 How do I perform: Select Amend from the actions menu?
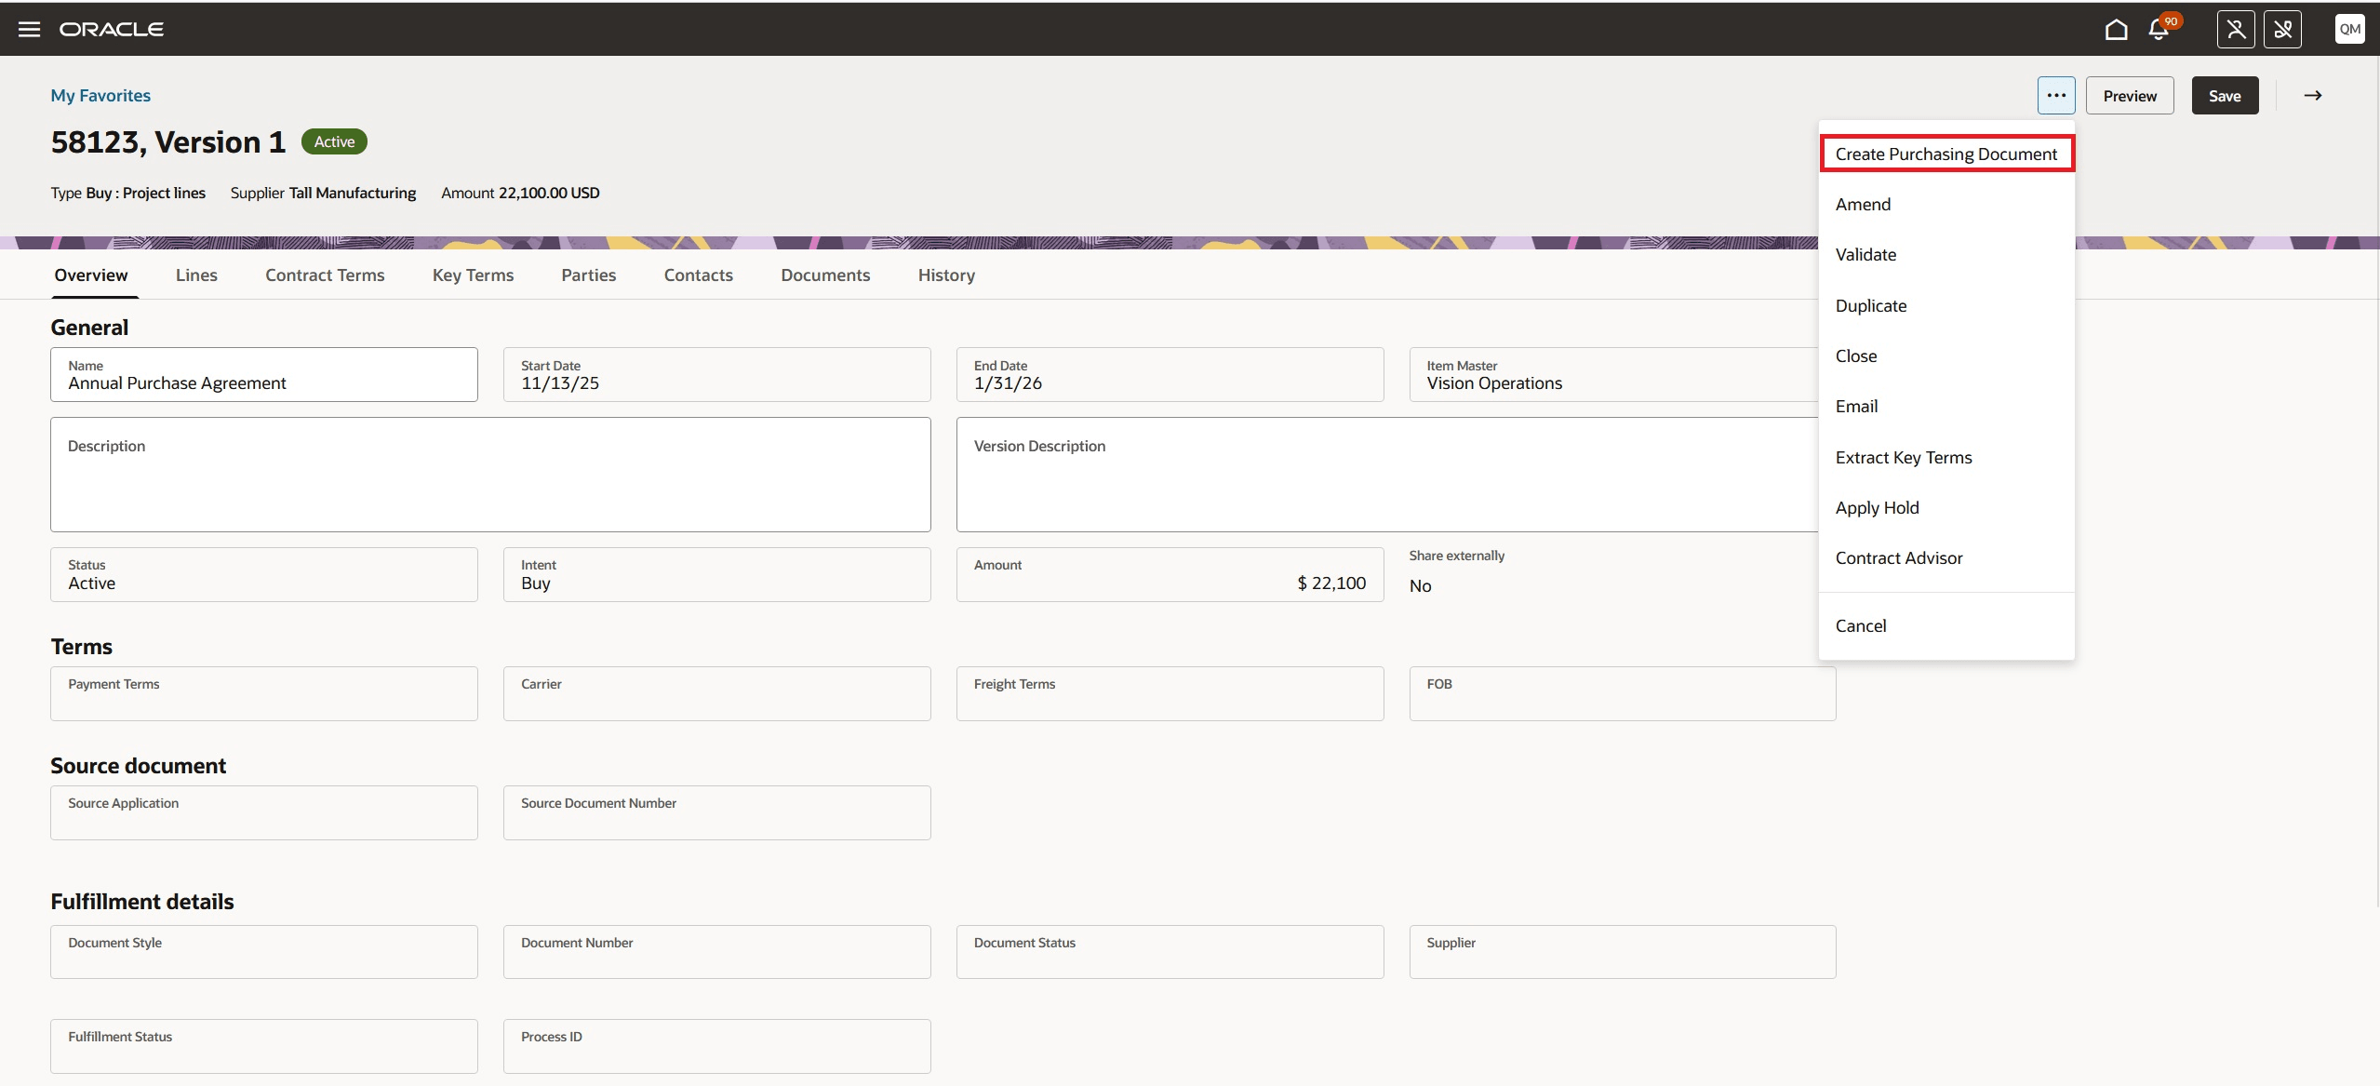1863,204
